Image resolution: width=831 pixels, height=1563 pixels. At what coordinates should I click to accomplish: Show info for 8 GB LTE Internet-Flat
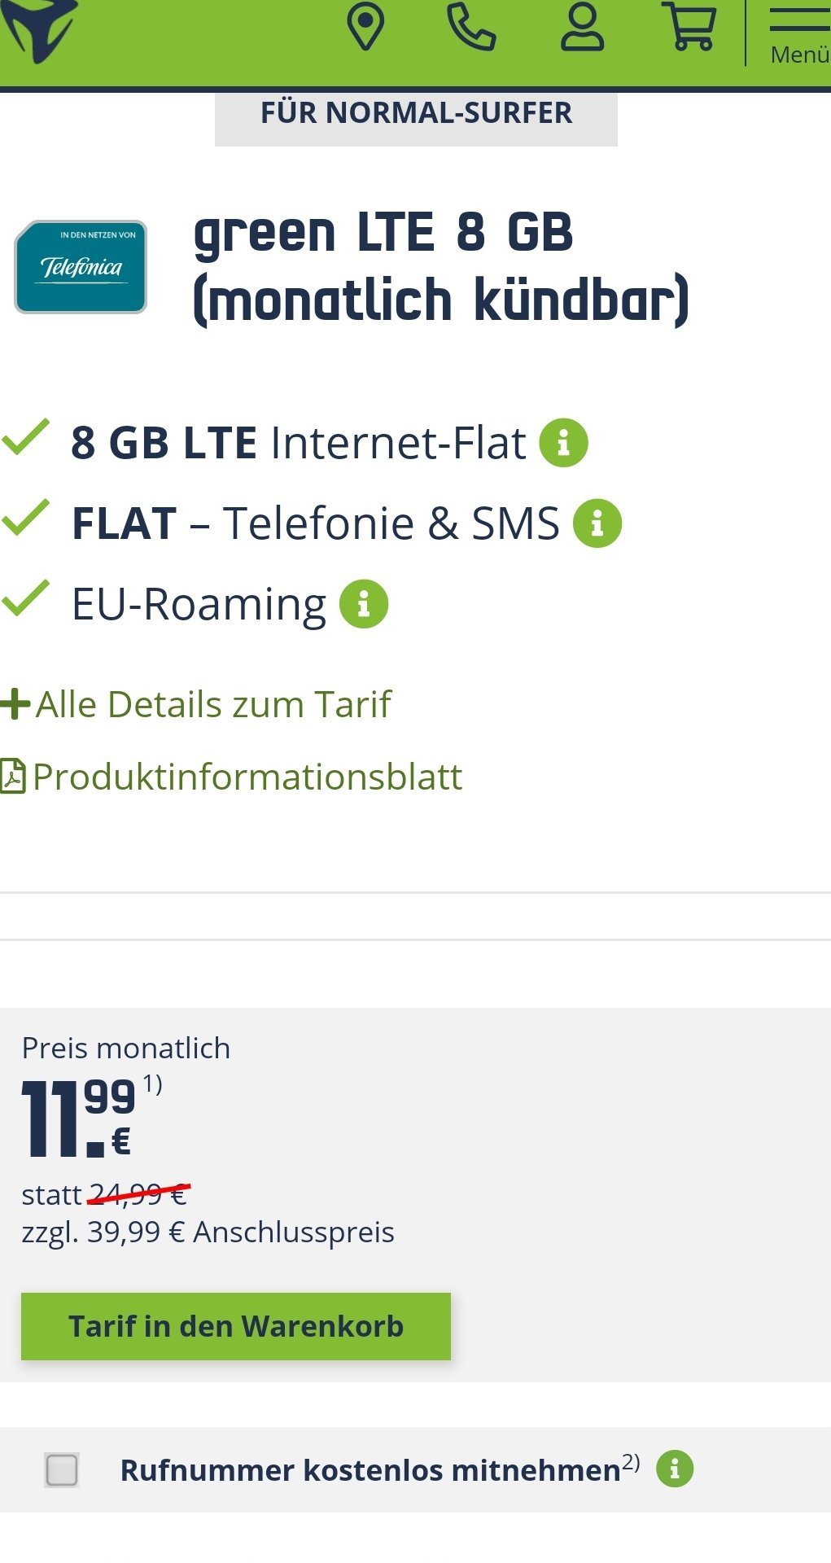563,442
